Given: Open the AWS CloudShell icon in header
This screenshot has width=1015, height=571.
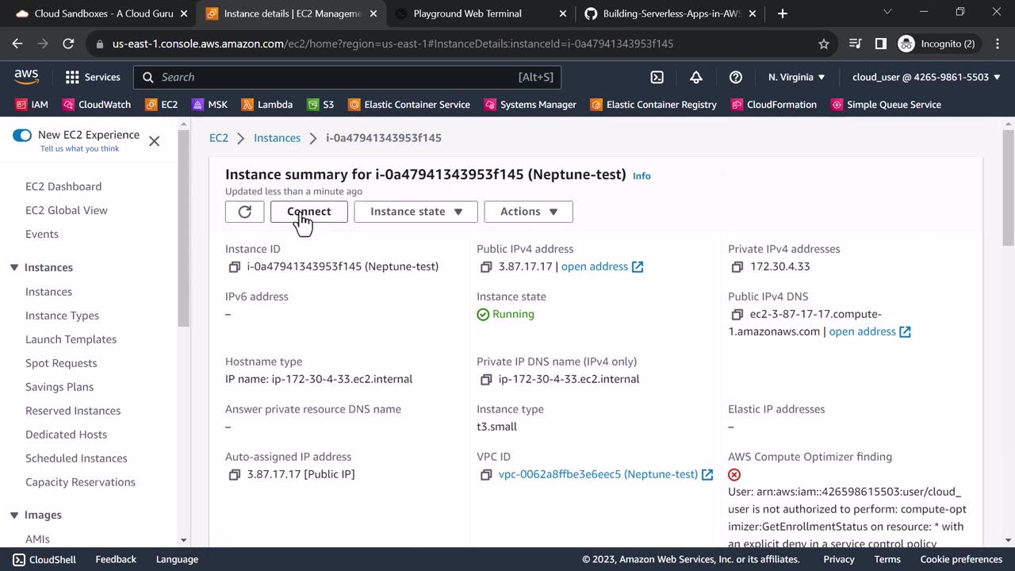Looking at the screenshot, I should (x=657, y=77).
